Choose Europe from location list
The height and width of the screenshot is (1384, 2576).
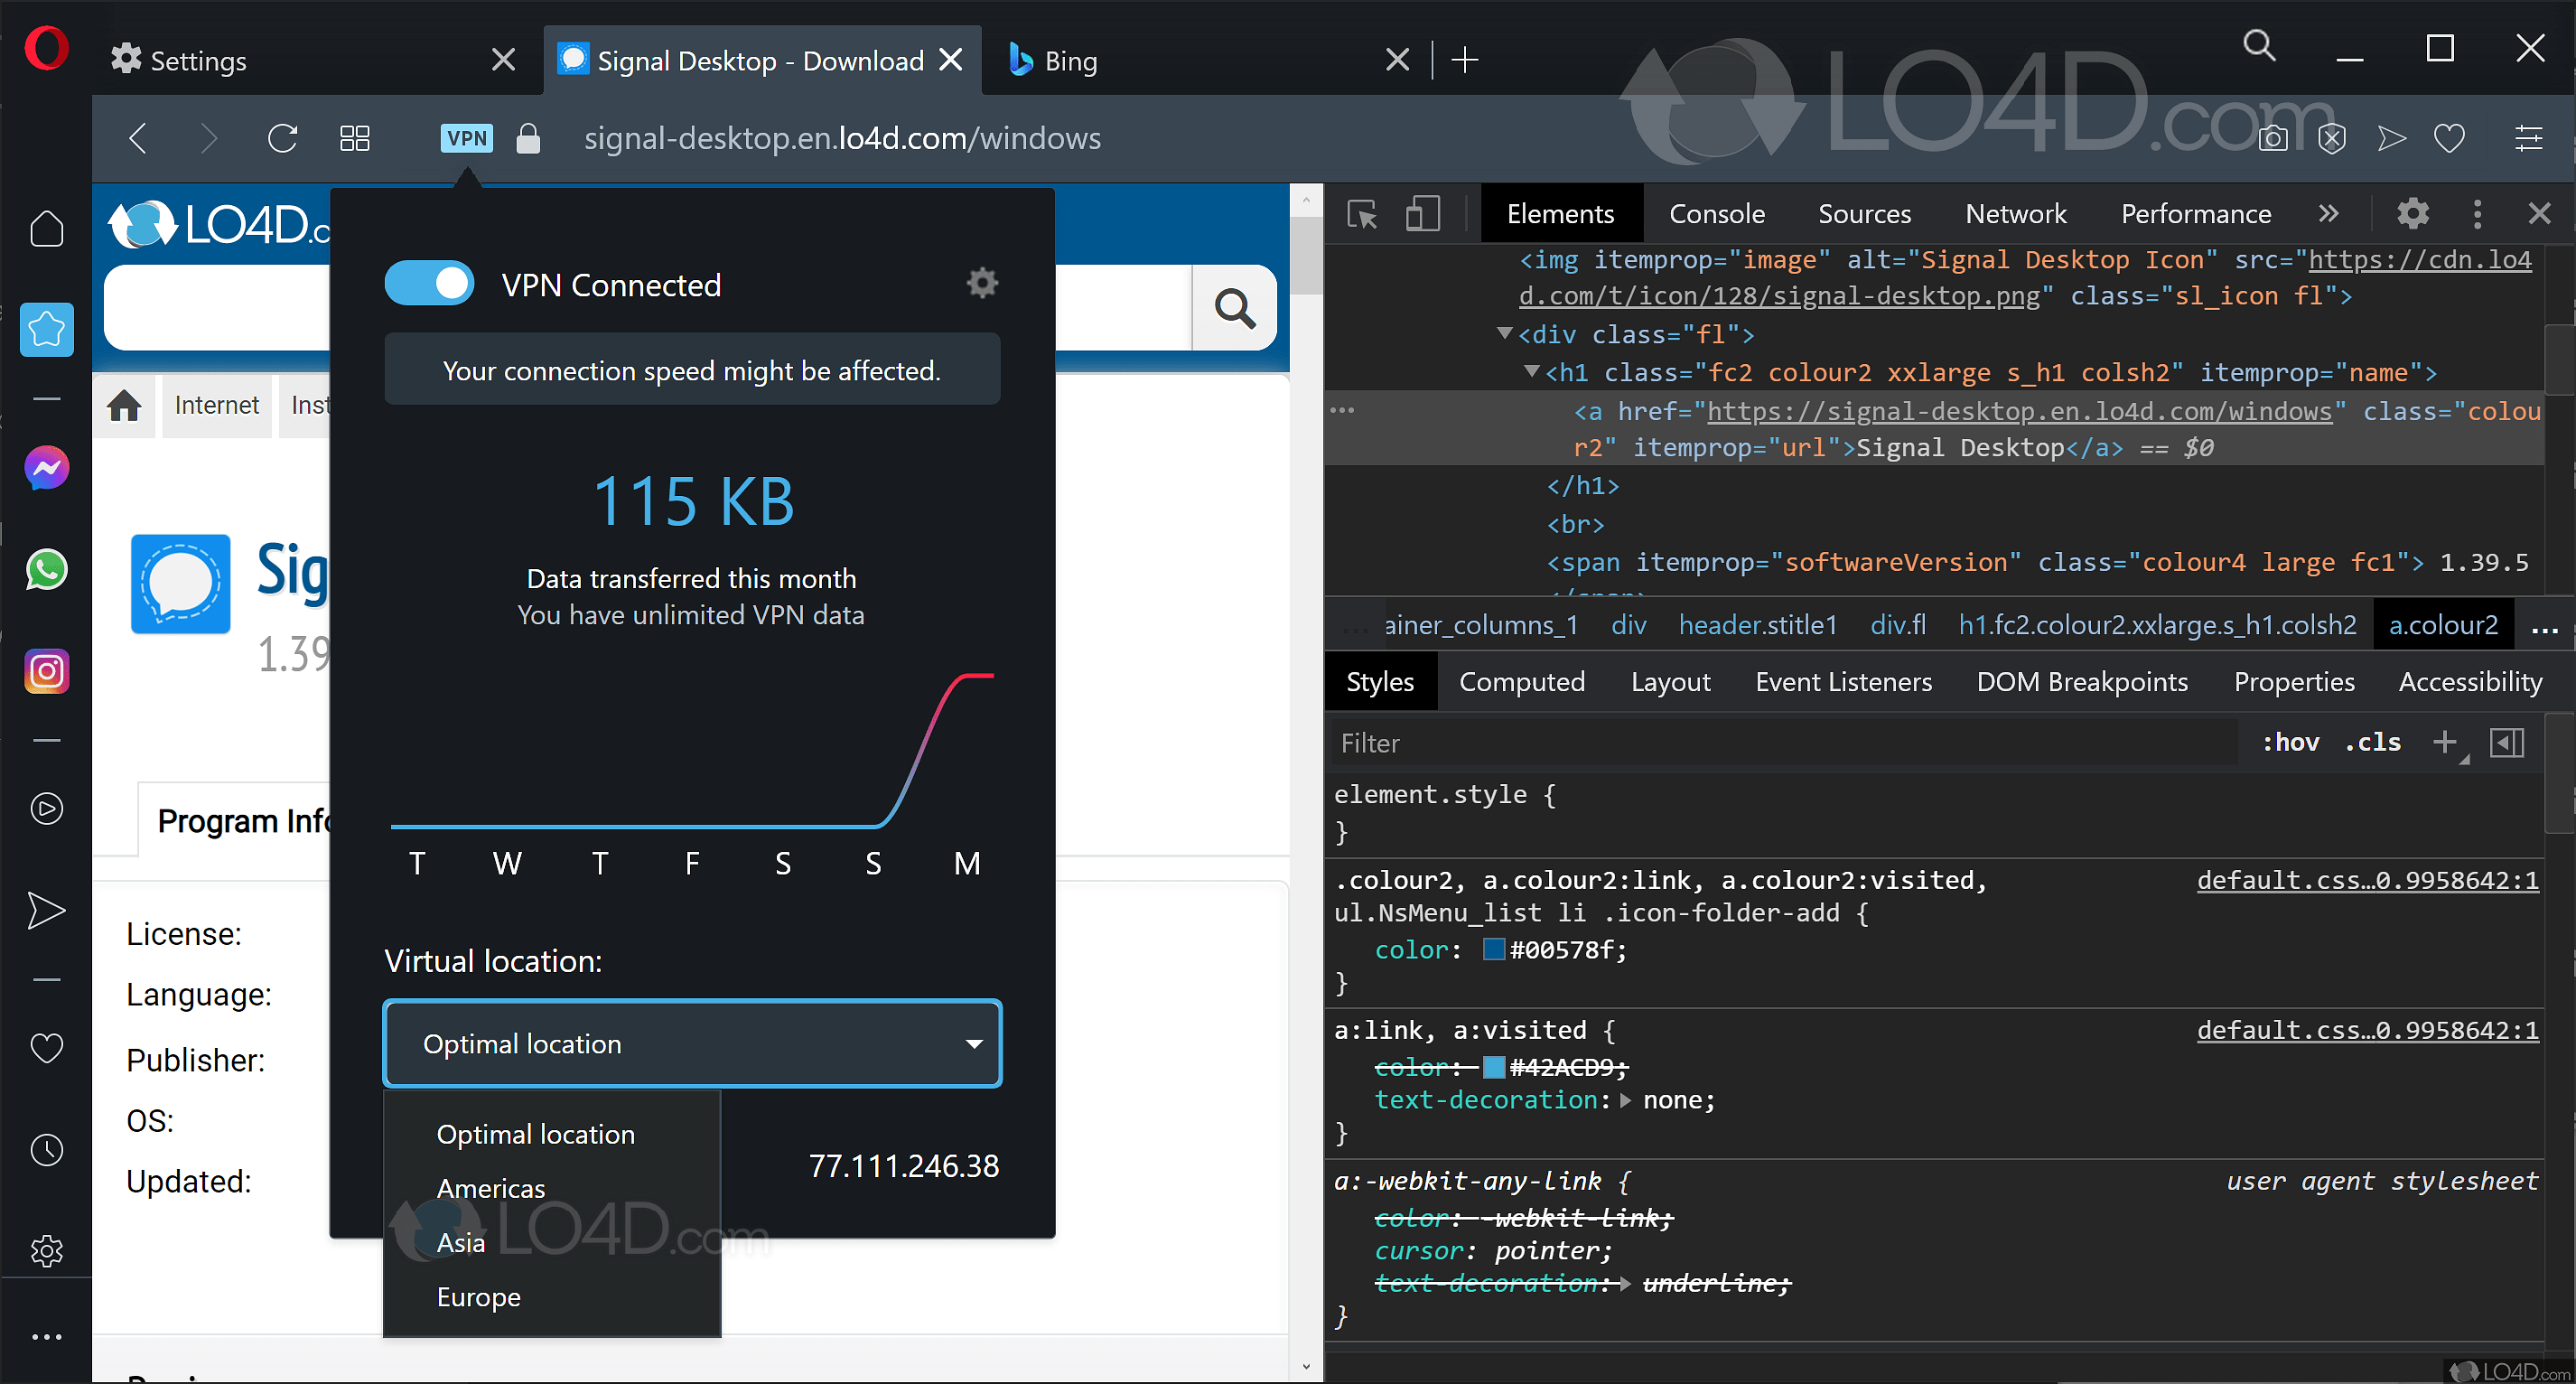click(478, 1297)
